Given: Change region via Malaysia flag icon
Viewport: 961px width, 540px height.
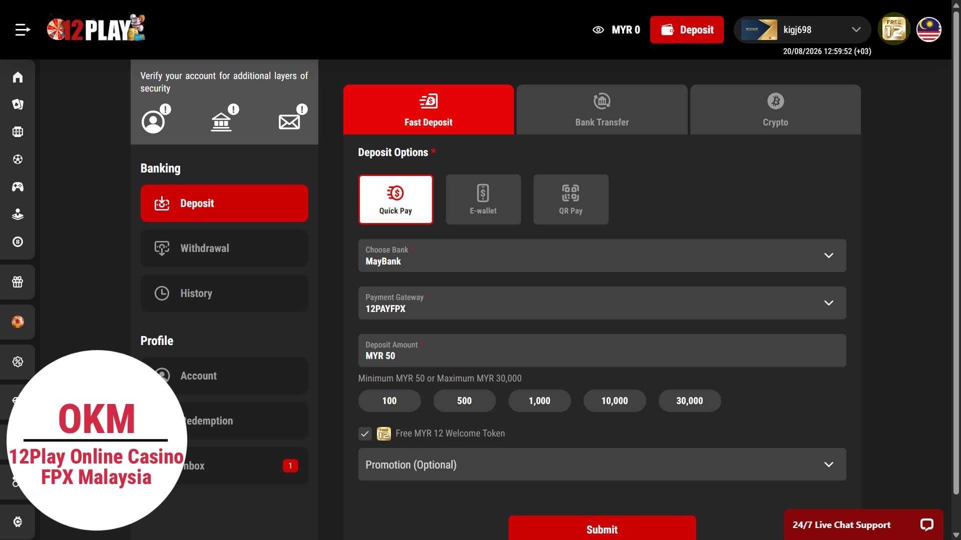Looking at the screenshot, I should tap(929, 29).
